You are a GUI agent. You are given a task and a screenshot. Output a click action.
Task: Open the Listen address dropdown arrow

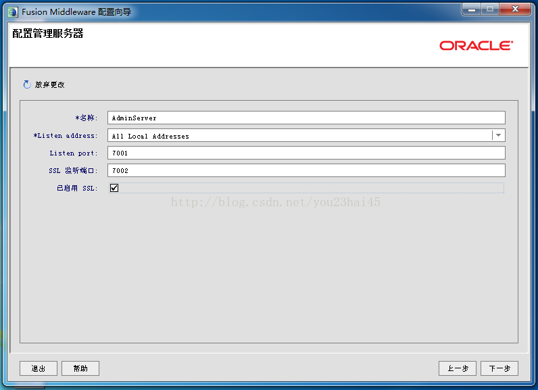pyautogui.click(x=499, y=135)
